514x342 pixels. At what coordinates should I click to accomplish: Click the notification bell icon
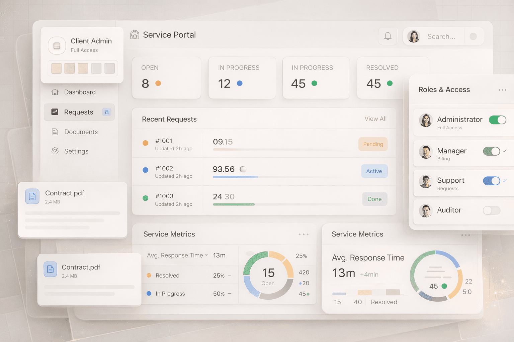[x=388, y=36]
